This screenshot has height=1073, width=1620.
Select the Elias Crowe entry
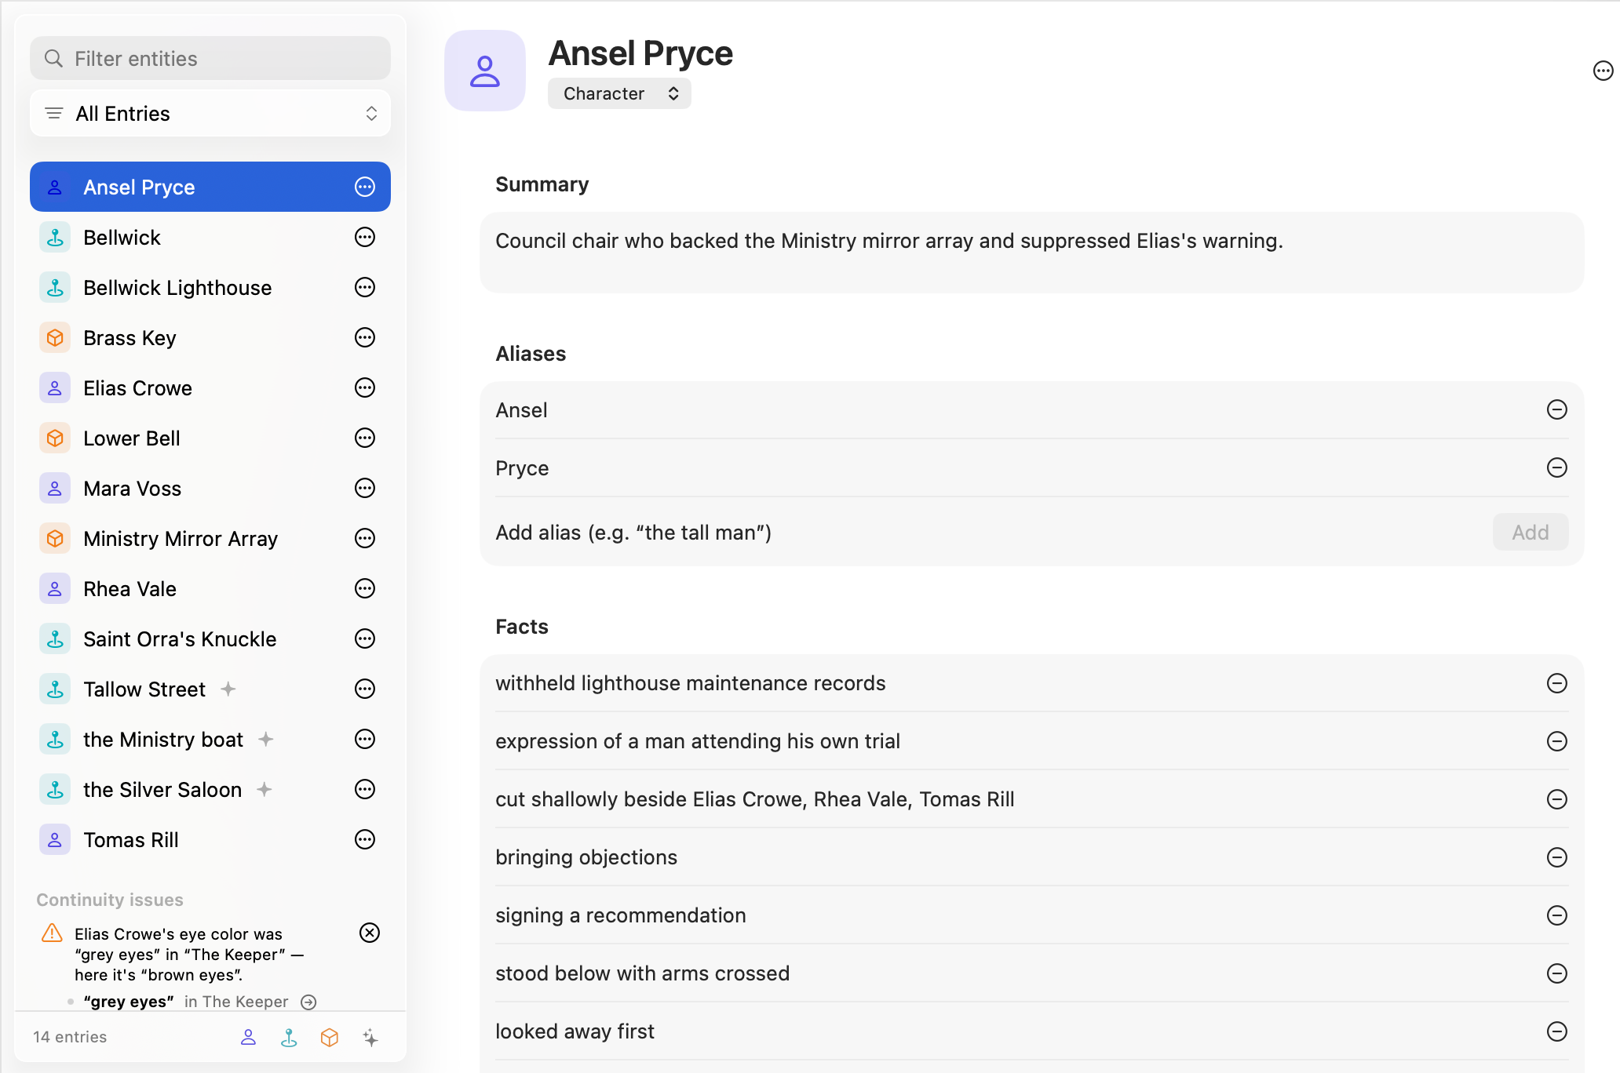point(210,387)
